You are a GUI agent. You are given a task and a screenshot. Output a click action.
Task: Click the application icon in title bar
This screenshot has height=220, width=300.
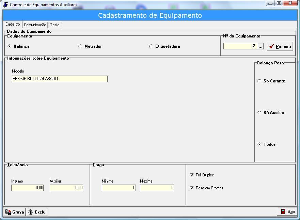pyautogui.click(x=5, y=4)
